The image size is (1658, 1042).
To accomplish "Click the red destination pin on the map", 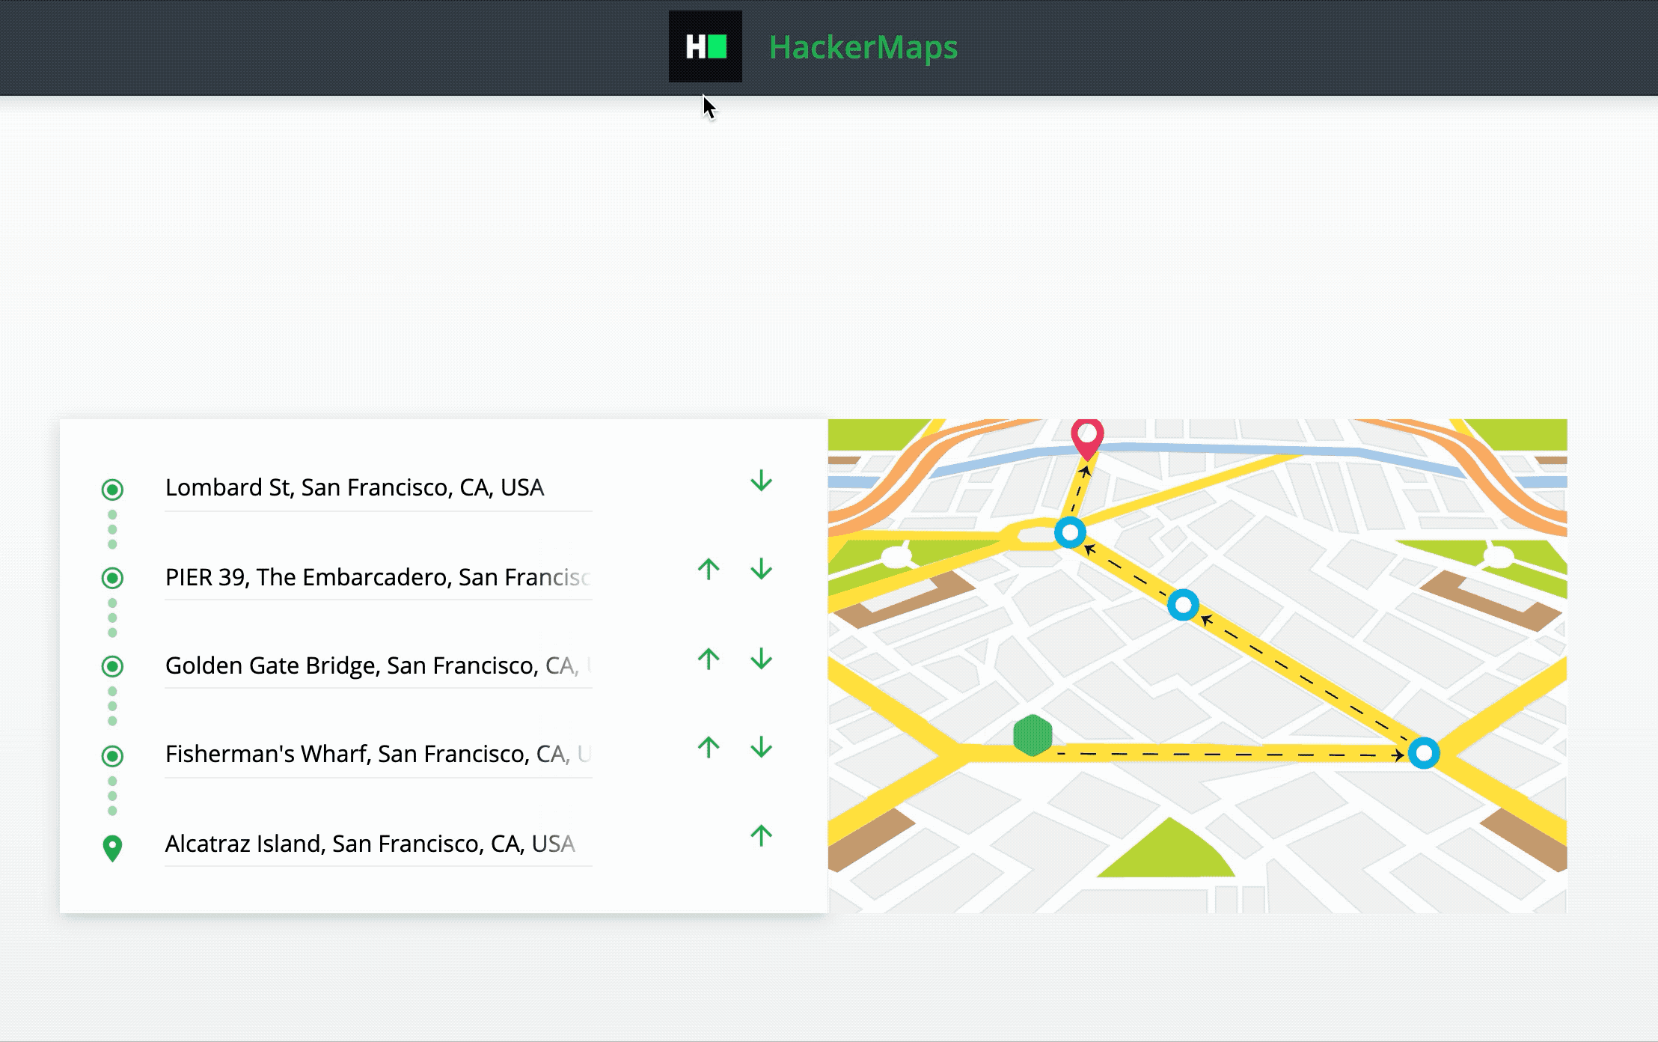I will (x=1087, y=439).
